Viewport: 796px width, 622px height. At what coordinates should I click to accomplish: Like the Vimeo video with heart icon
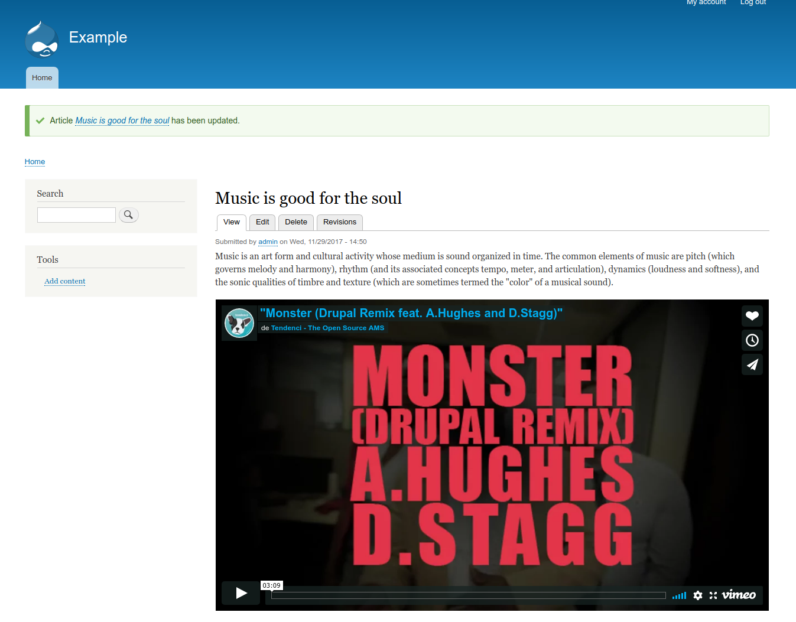[752, 316]
